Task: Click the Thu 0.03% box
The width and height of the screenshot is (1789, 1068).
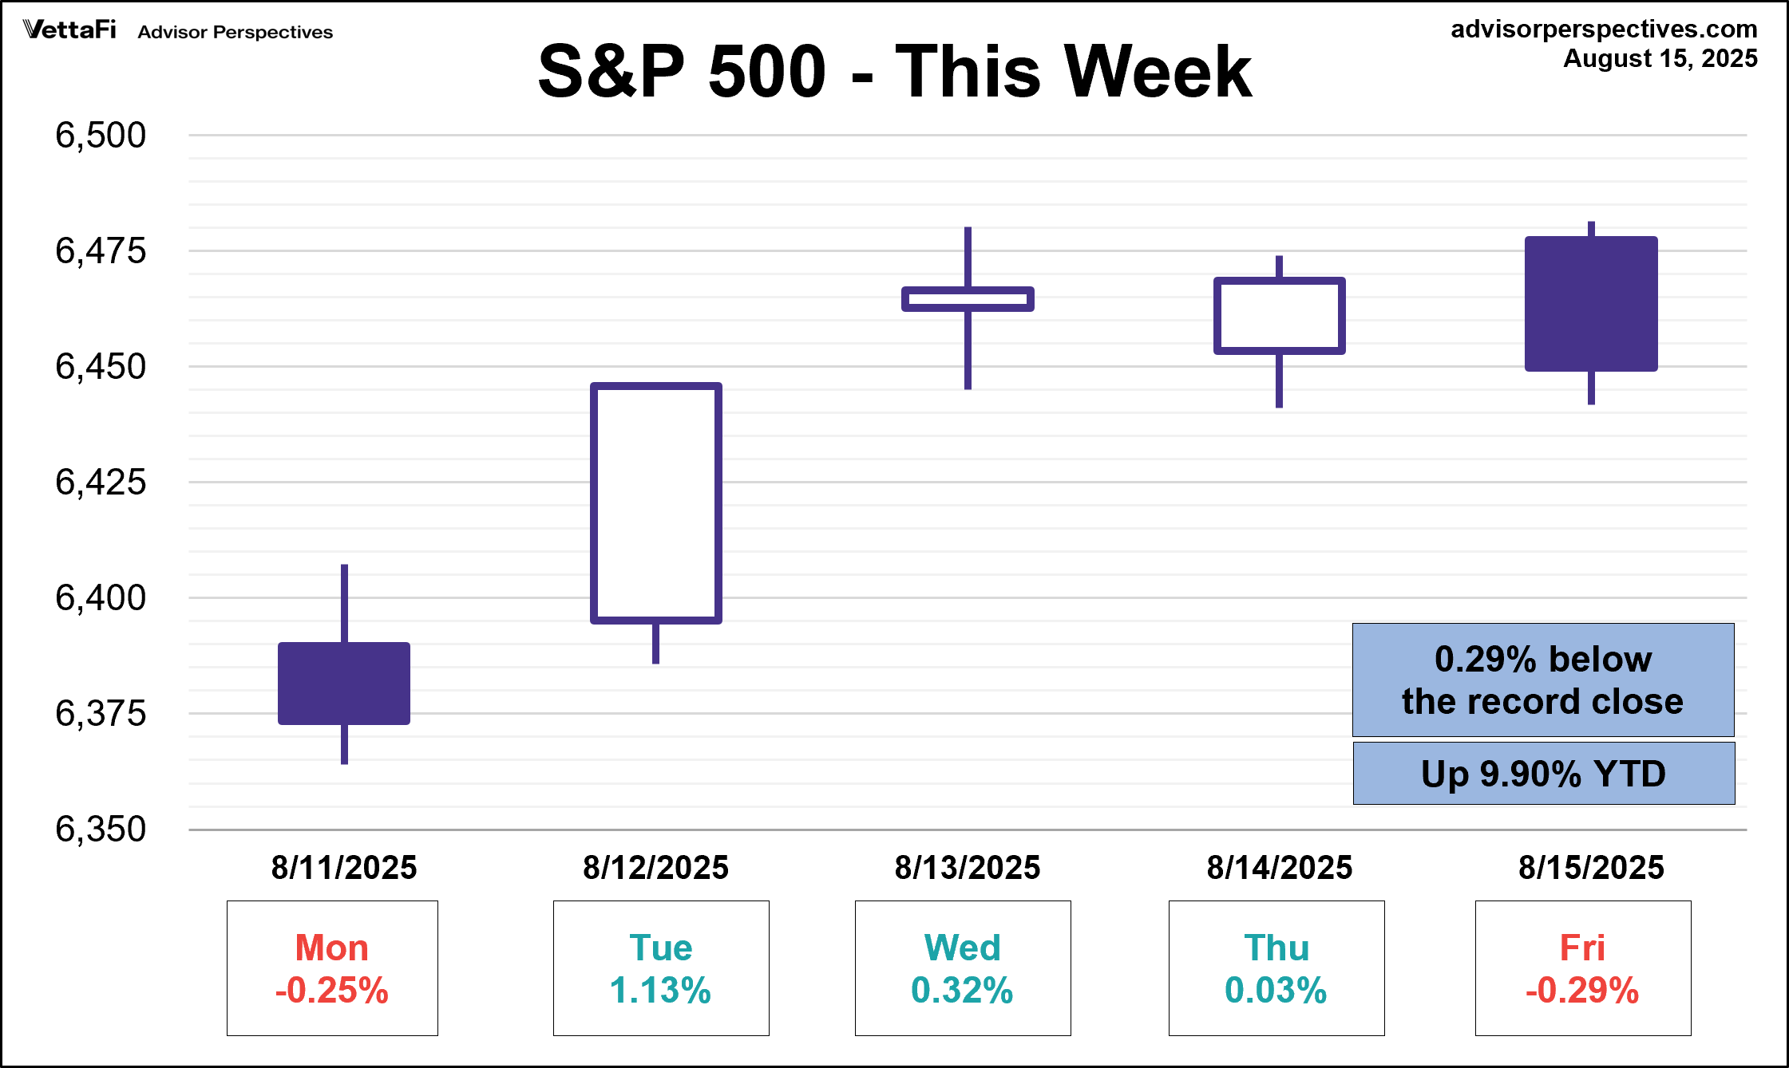Action: click(1276, 968)
